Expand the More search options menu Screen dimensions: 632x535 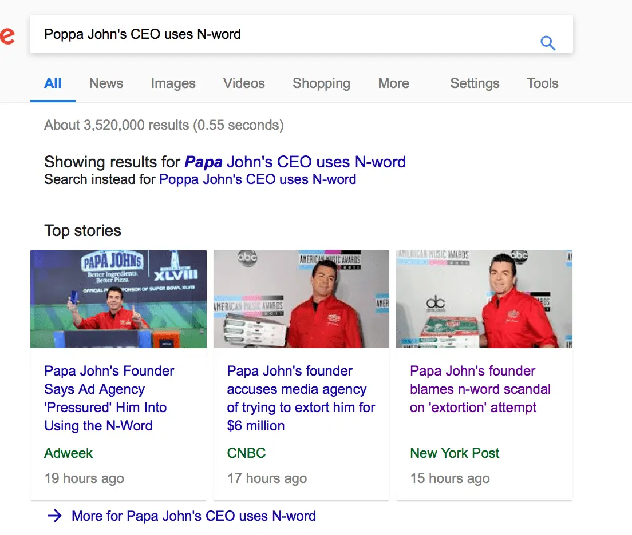393,83
